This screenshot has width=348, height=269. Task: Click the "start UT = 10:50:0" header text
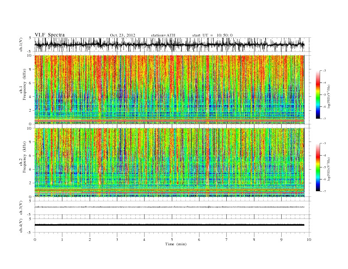tap(212, 35)
